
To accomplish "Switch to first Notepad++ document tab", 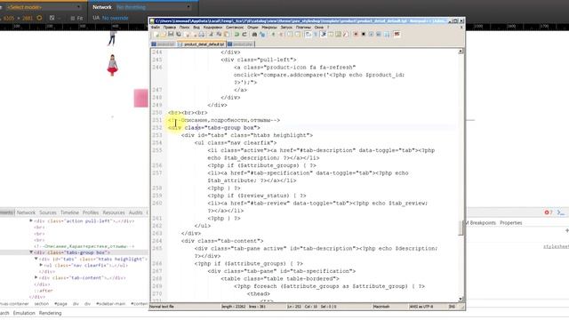I will click(164, 44).
